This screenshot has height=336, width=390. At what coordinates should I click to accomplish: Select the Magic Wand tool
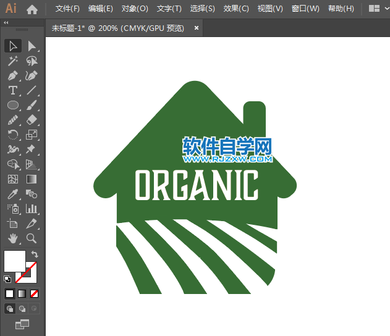[x=13, y=61]
